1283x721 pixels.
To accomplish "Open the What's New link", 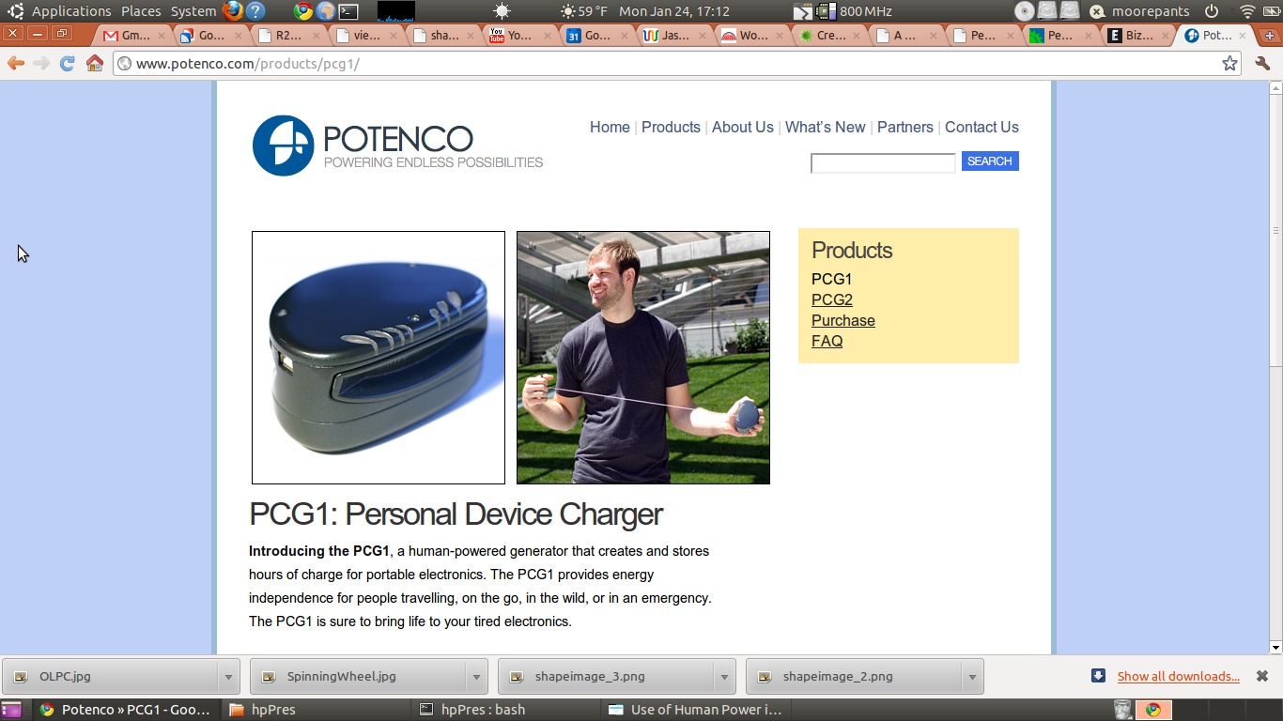I will [x=826, y=127].
